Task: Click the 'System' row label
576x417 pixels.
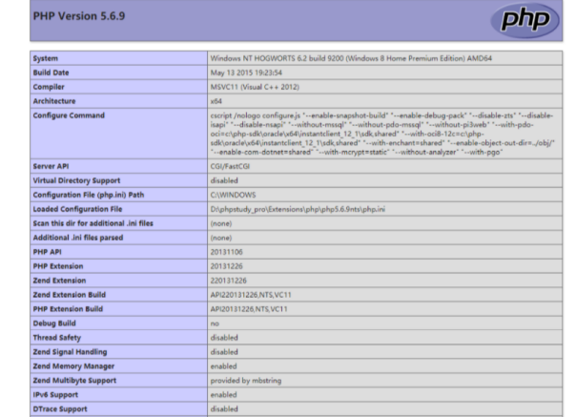Action: (x=46, y=58)
